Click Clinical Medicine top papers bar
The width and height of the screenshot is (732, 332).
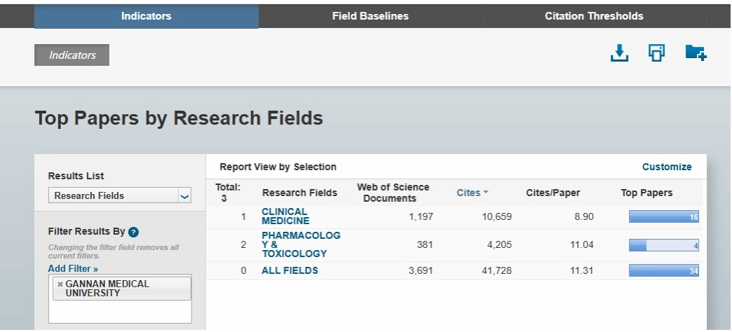pyautogui.click(x=664, y=217)
